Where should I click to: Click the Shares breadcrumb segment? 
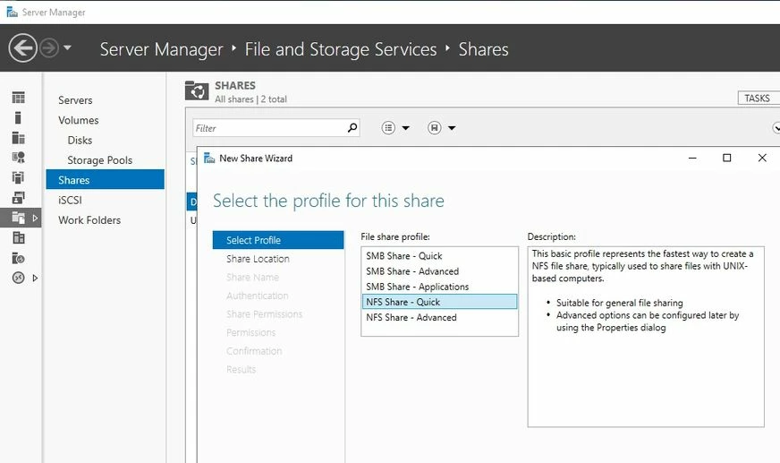pos(484,49)
